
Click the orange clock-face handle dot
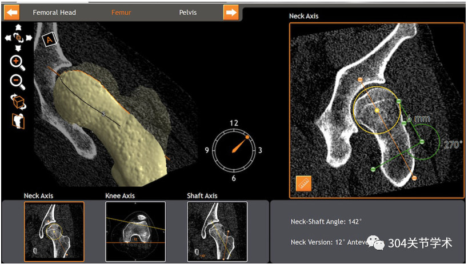point(247,137)
